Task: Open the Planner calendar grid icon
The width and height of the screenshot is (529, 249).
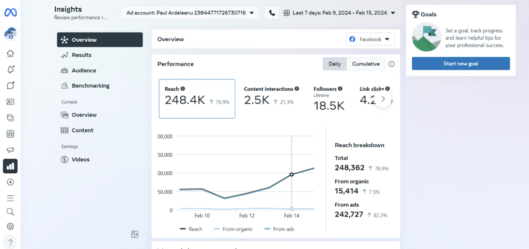Action: 10,134
